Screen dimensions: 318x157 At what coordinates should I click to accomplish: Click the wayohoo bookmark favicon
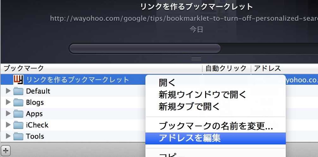[18, 79]
